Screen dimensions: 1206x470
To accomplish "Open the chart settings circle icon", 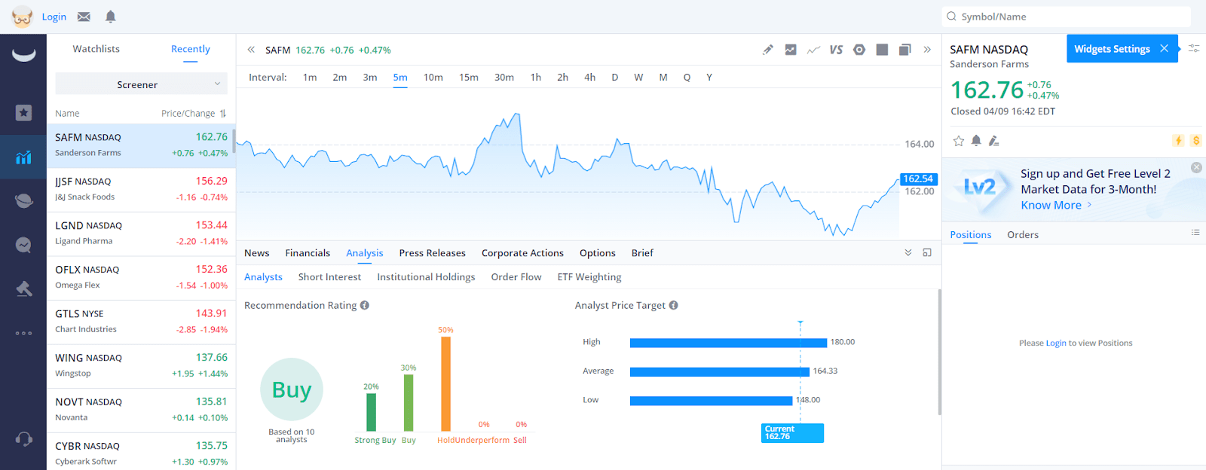I will [859, 50].
